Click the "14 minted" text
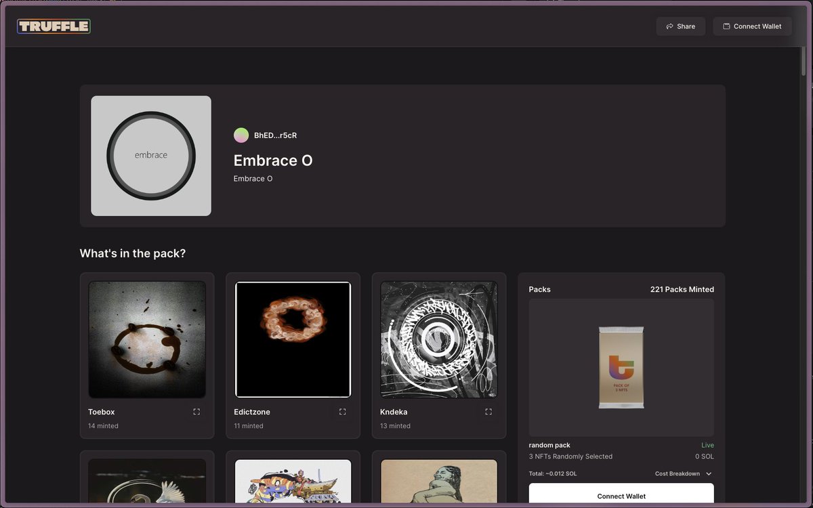 [103, 426]
